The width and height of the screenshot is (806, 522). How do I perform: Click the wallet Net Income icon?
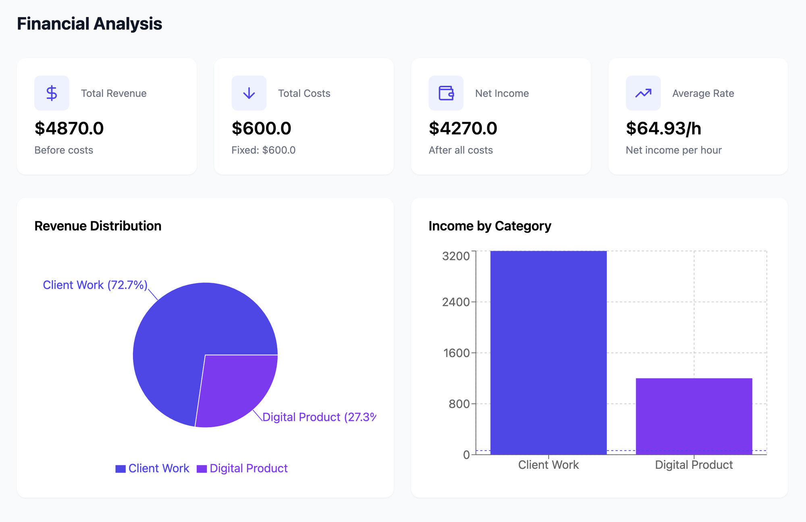click(x=446, y=93)
